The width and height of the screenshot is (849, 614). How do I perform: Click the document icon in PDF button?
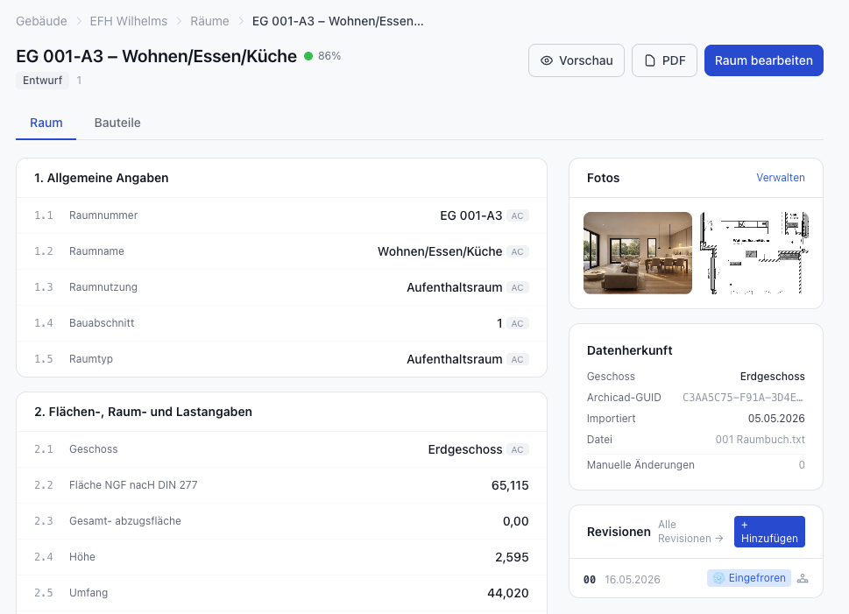pyautogui.click(x=650, y=60)
